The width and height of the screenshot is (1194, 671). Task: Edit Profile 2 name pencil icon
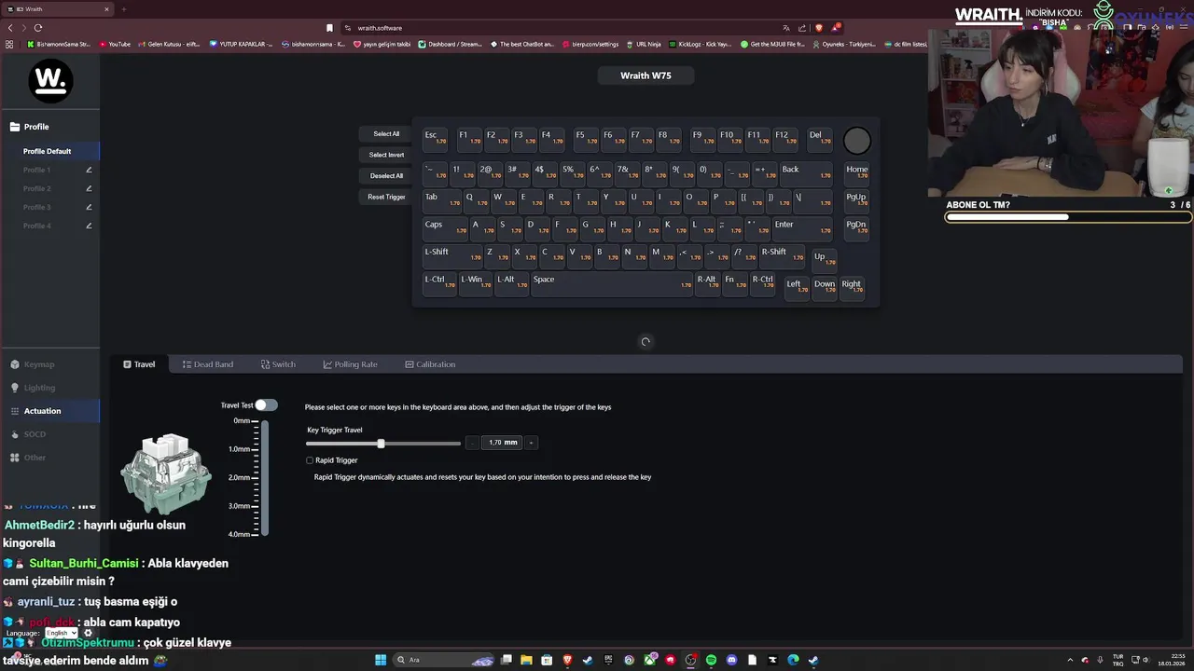[89, 188]
